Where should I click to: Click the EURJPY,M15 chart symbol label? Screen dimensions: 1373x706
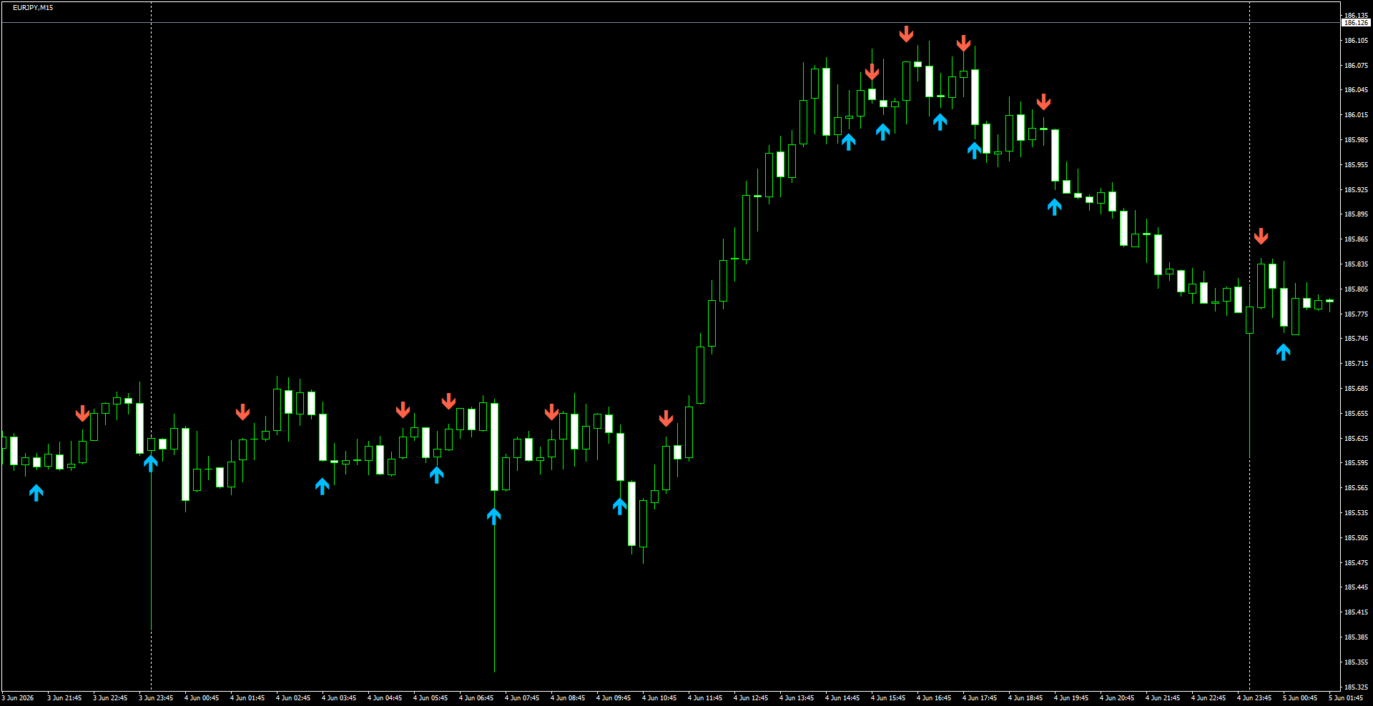pyautogui.click(x=33, y=8)
